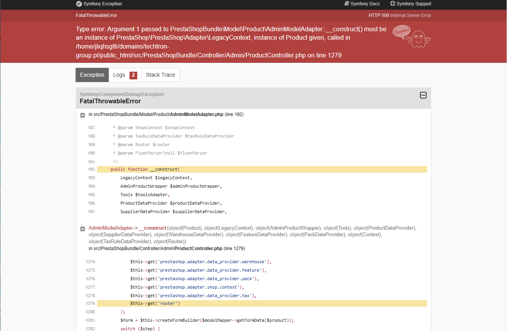Viewport: 507px width, 331px height.
Task: Click '@param TaxRuleDataProvider' comment line
Action: click(x=173, y=136)
